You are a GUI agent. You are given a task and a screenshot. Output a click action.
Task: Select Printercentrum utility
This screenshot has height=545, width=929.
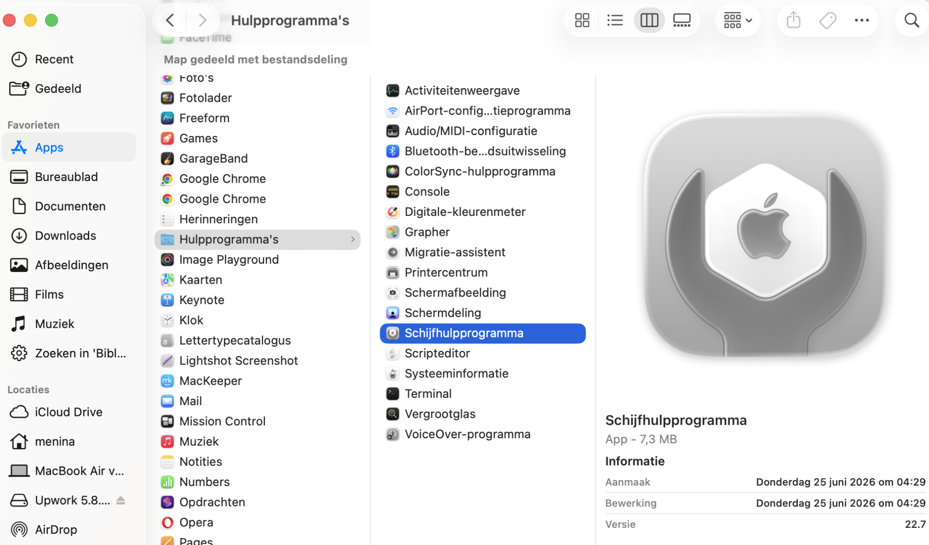(x=482, y=272)
